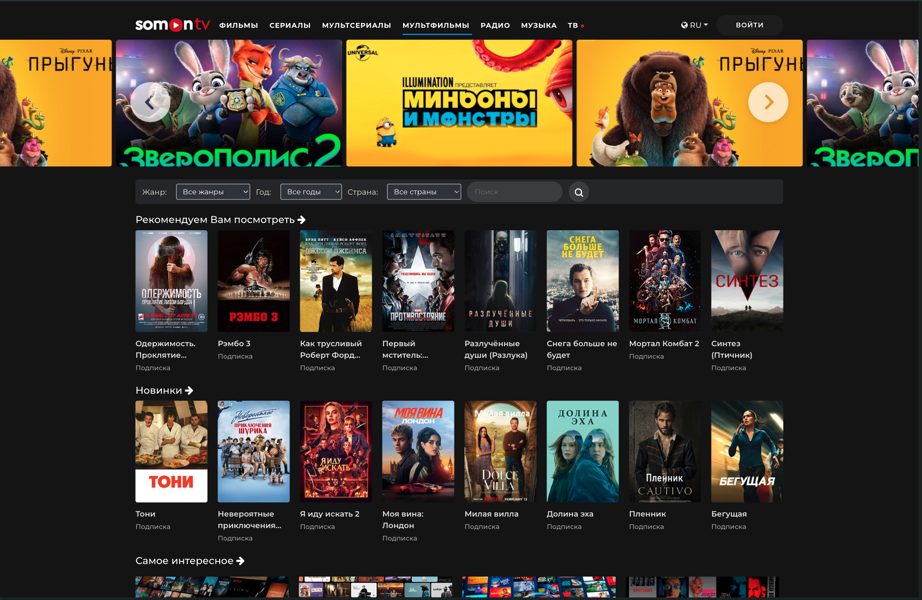Image resolution: width=922 pixels, height=600 pixels.
Task: Click the Войти login button
Action: [x=750, y=25]
